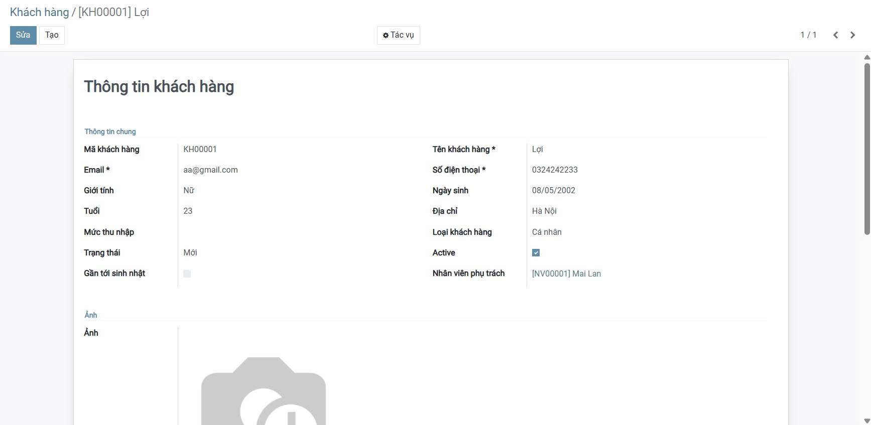Go to the previous record arrow
Image resolution: width=871 pixels, height=425 pixels.
[x=835, y=35]
